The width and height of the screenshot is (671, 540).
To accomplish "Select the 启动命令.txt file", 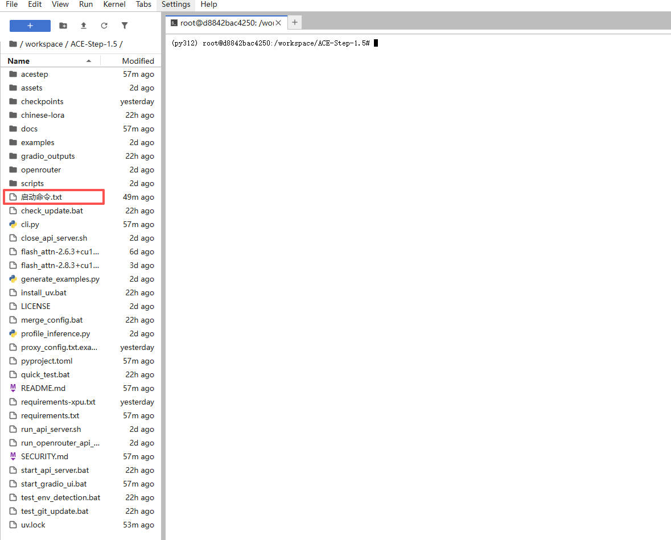I will (42, 197).
